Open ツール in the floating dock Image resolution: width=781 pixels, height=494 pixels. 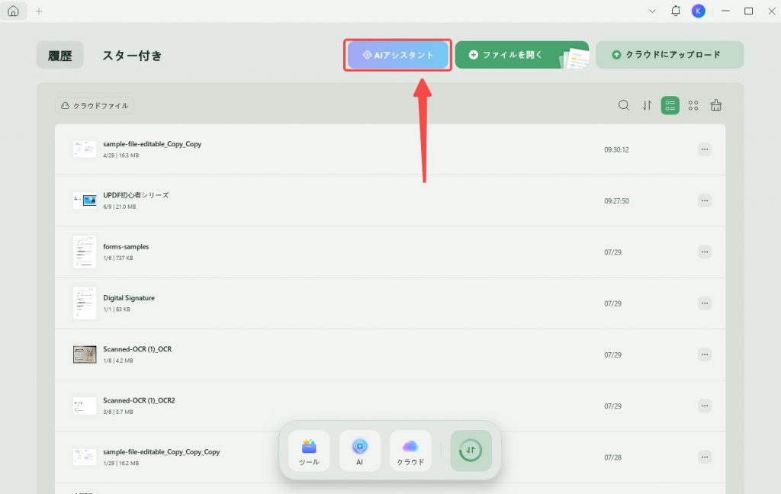(309, 451)
